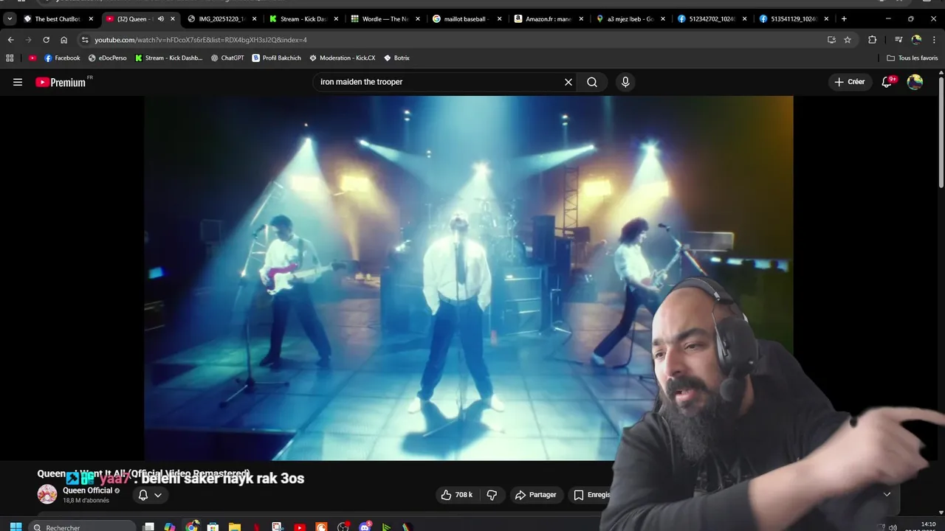View site information icon in address bar
Image resolution: width=945 pixels, height=531 pixels.
[x=85, y=40]
